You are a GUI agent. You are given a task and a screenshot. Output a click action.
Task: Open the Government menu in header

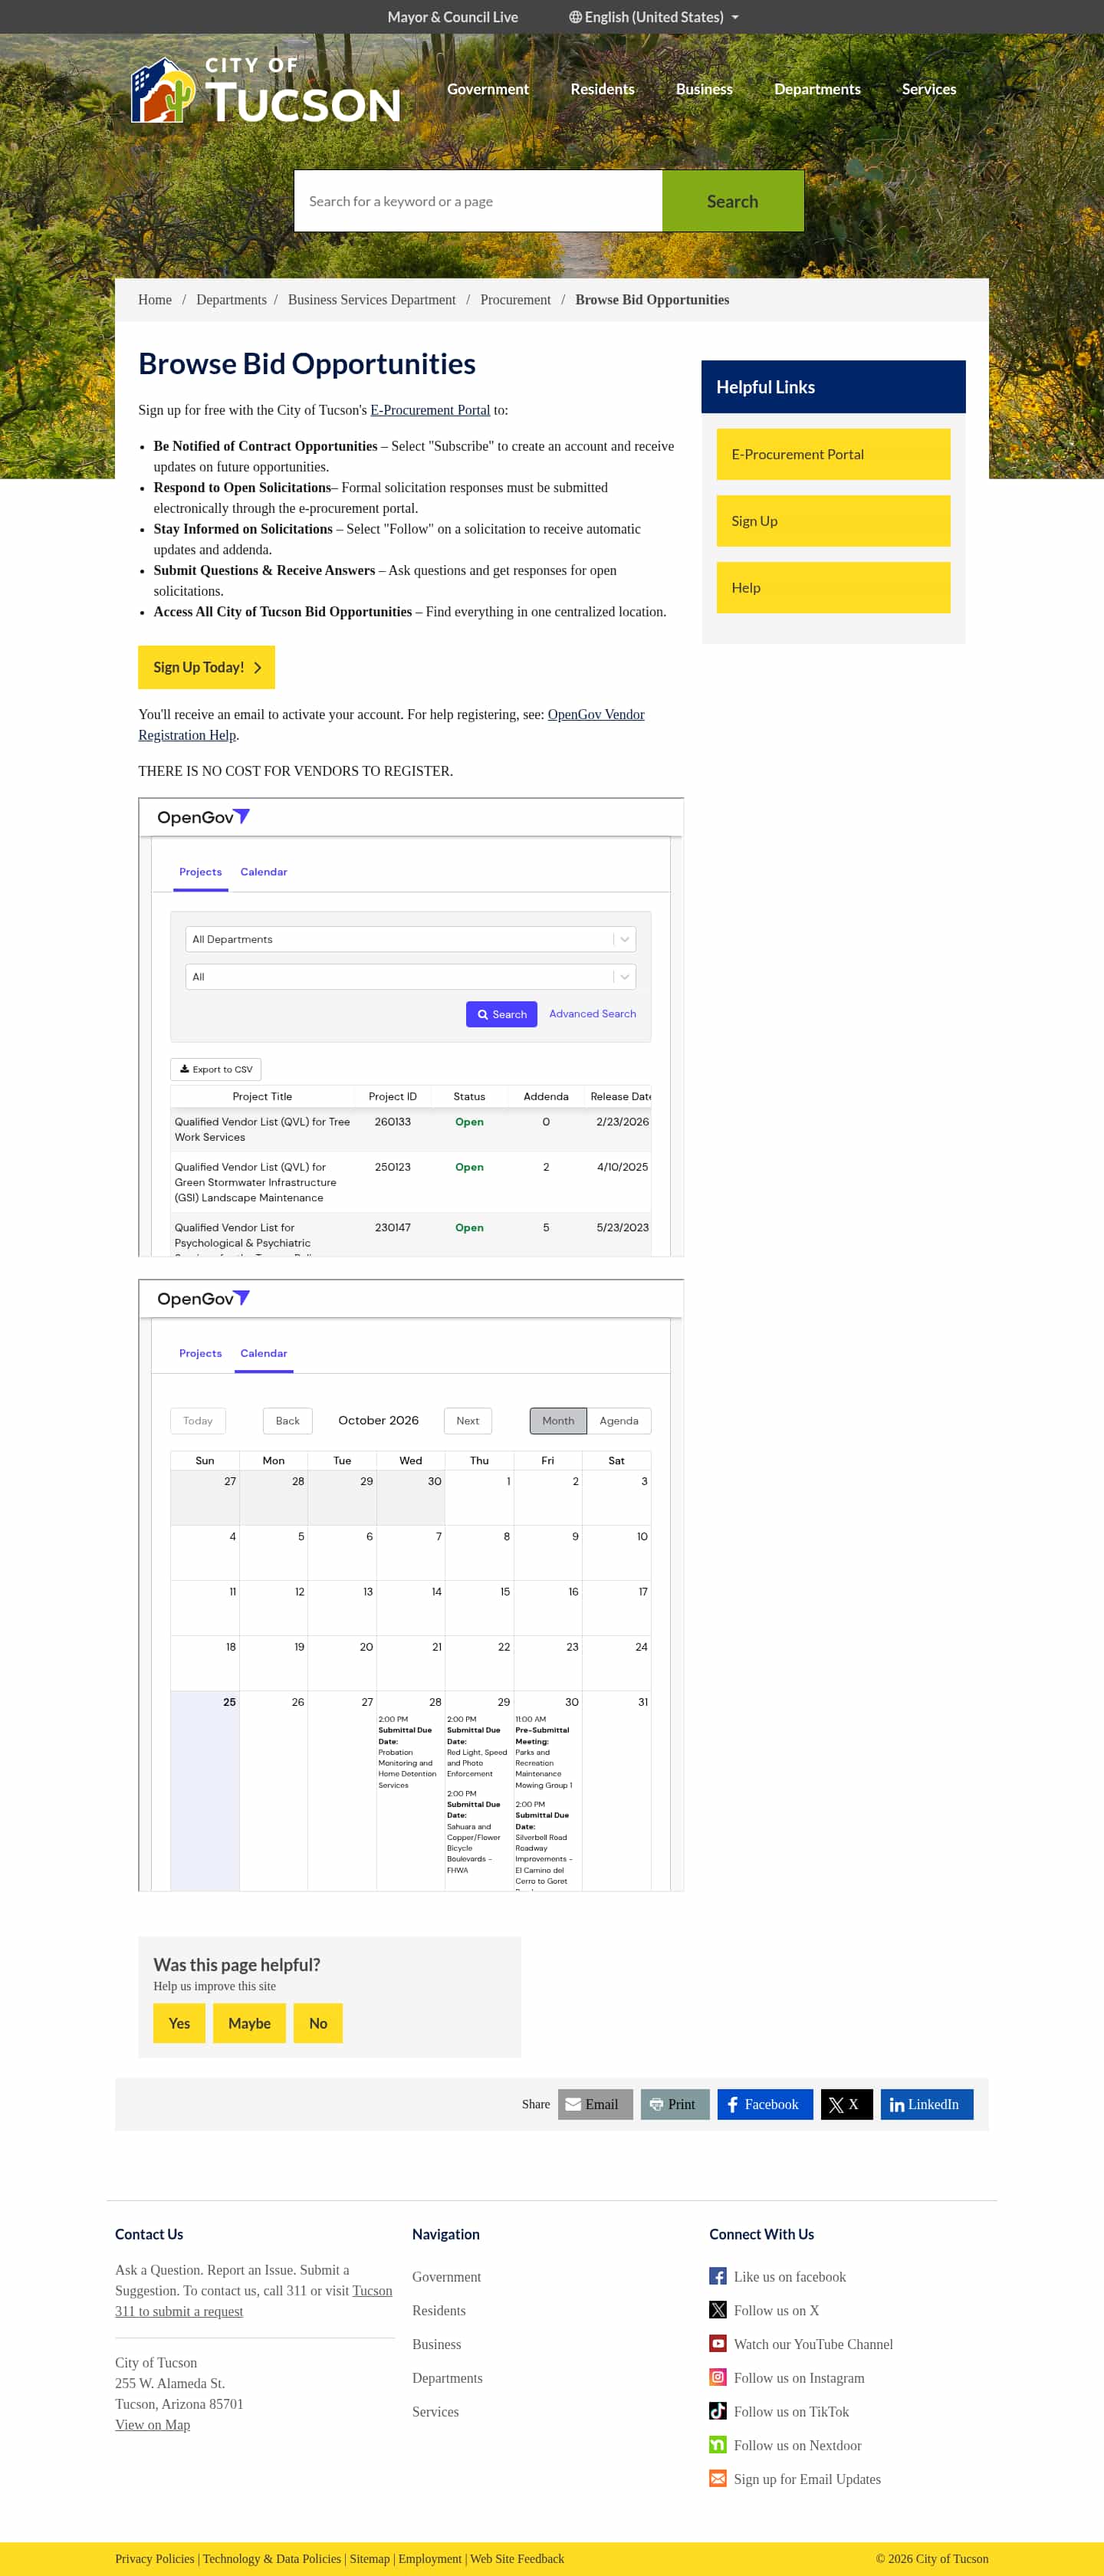tap(488, 89)
